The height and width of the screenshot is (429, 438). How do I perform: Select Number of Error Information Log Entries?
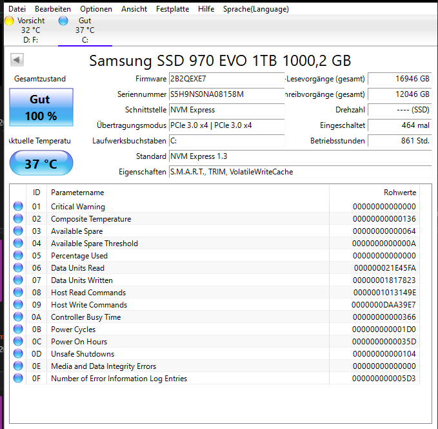point(119,379)
